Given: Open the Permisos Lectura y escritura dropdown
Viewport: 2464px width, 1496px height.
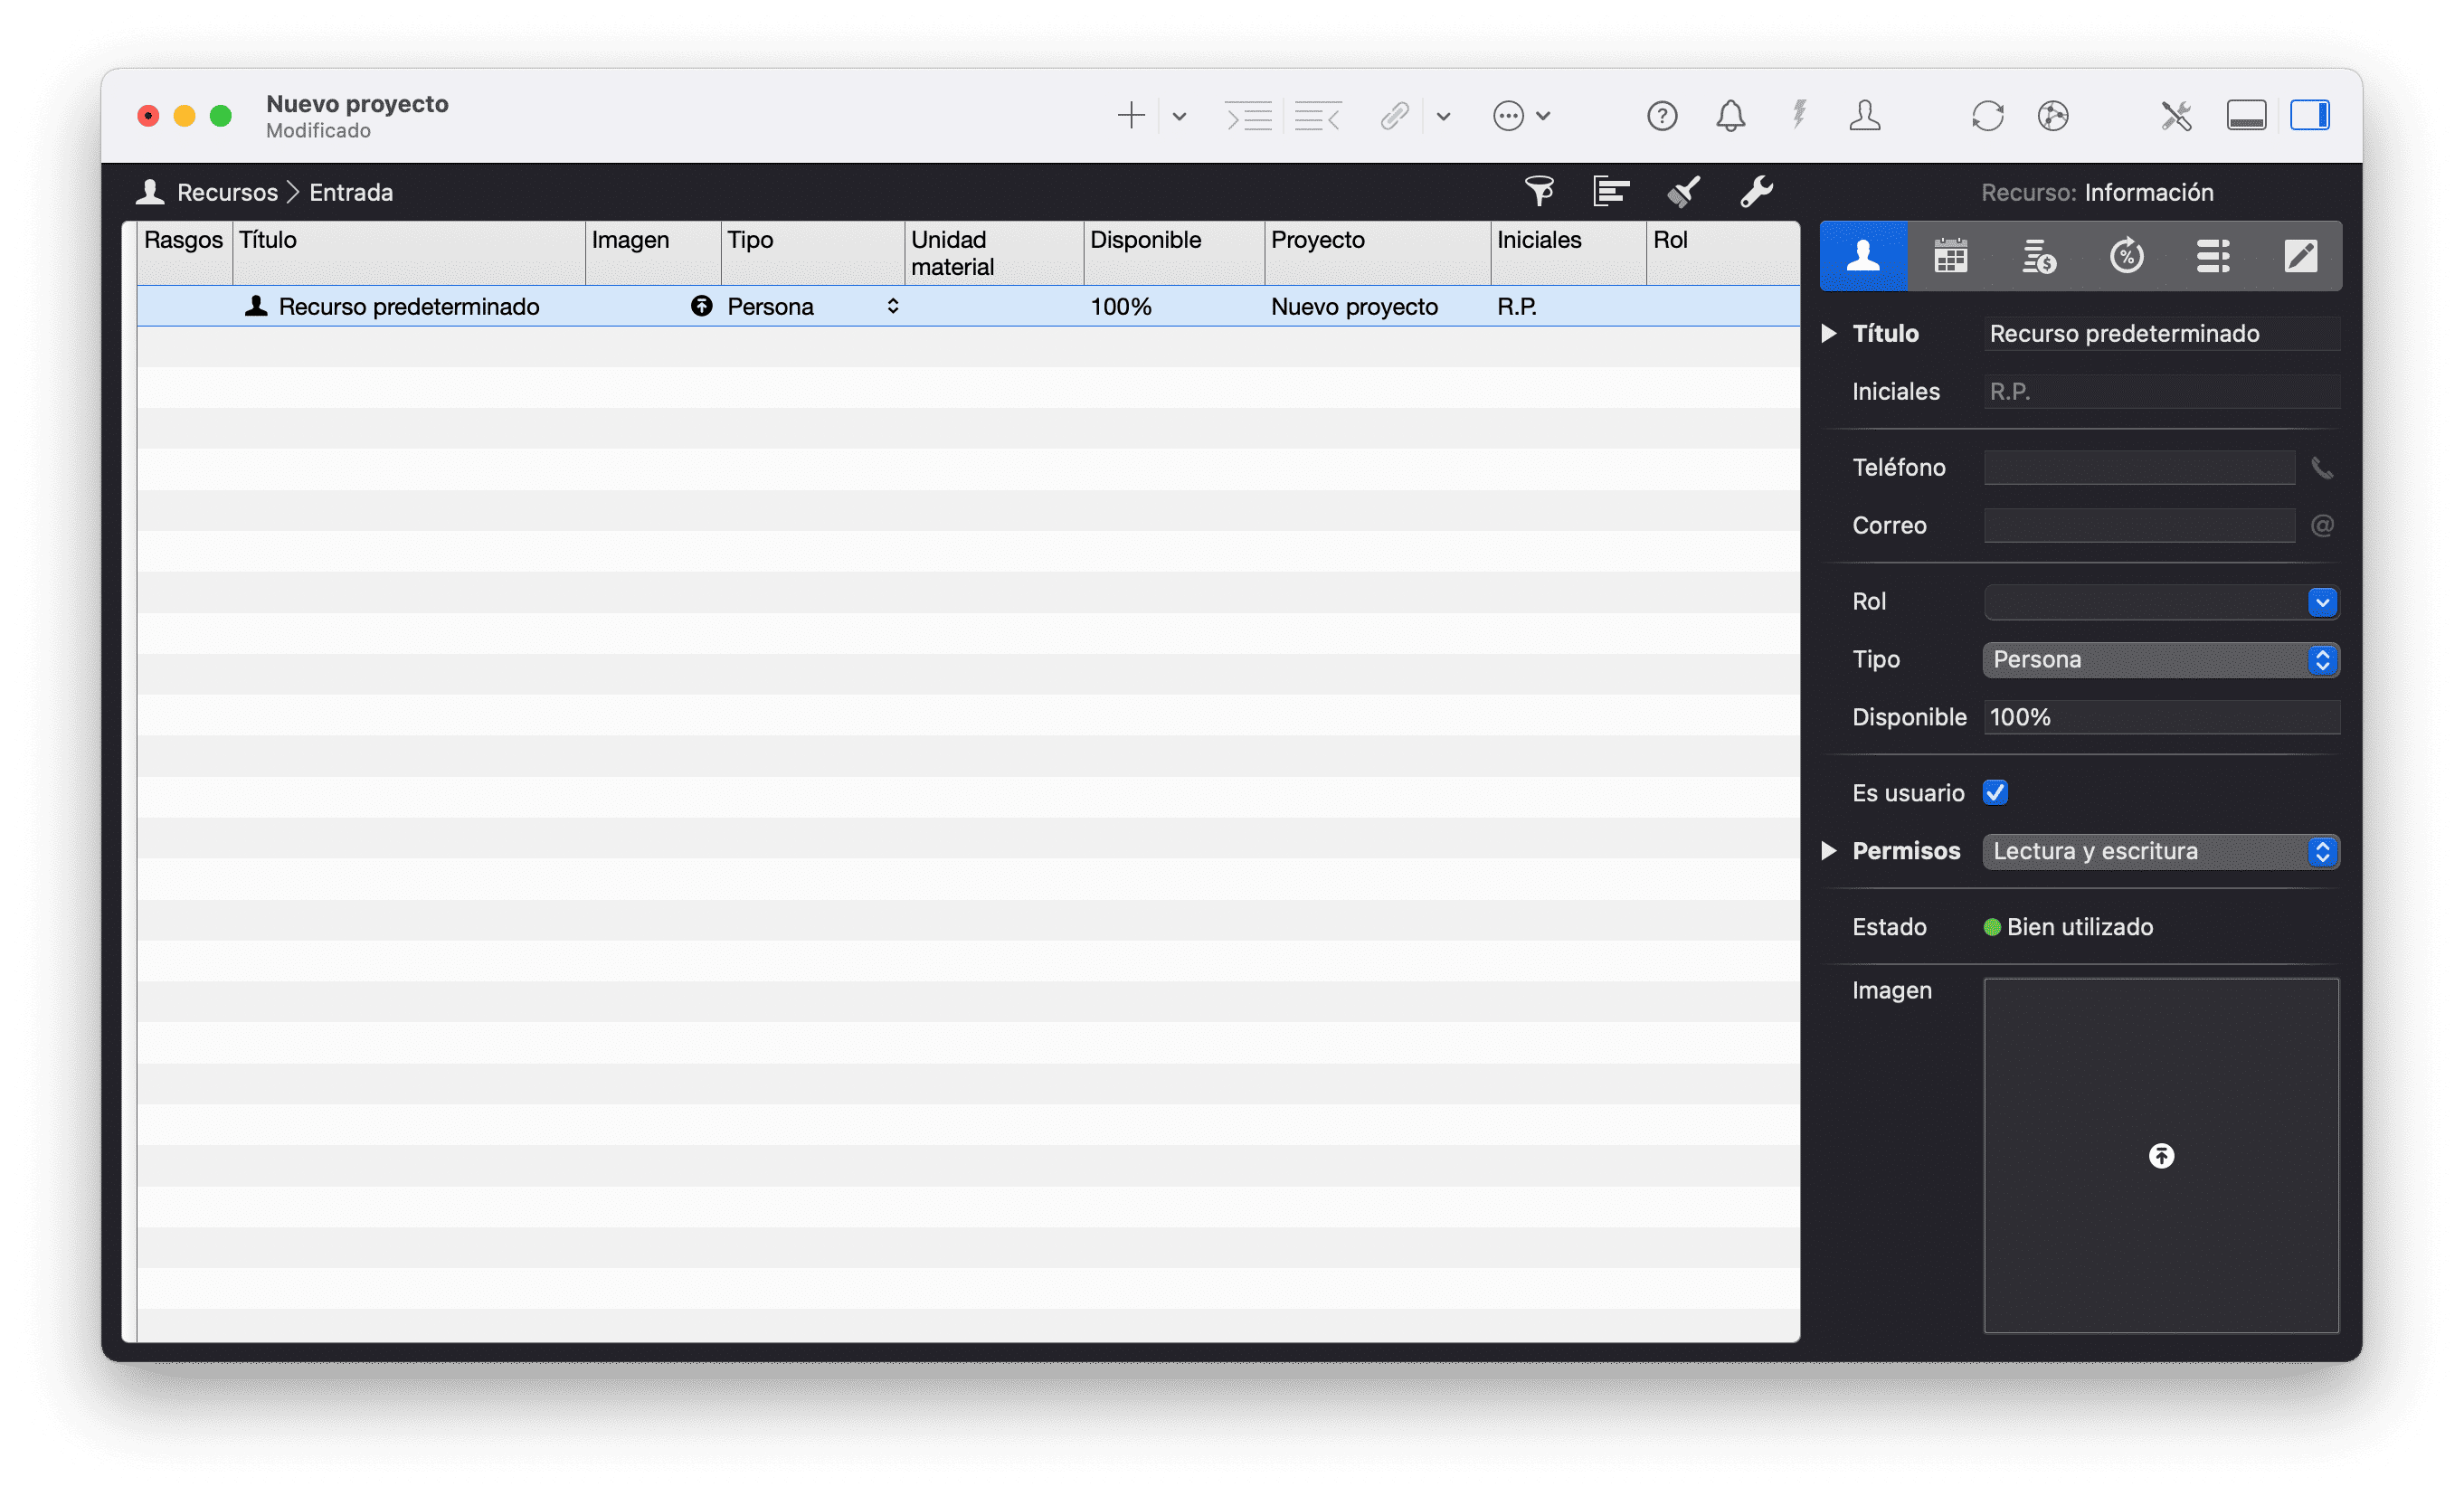Looking at the screenshot, I should (x=2160, y=851).
